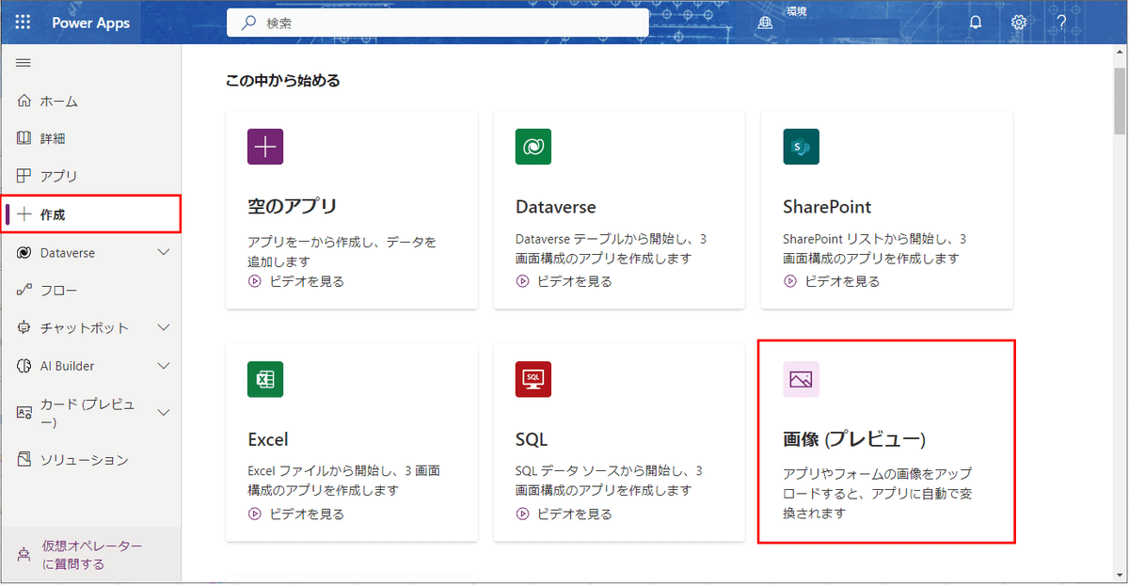1129x585 pixels.
Task: Click the Dataverse icon in sidebar
Action: click(x=24, y=253)
